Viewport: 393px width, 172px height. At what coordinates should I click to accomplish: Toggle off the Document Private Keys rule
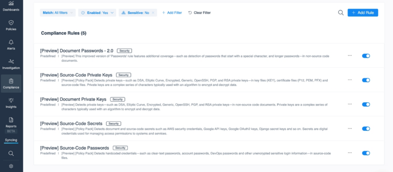[x=366, y=104]
